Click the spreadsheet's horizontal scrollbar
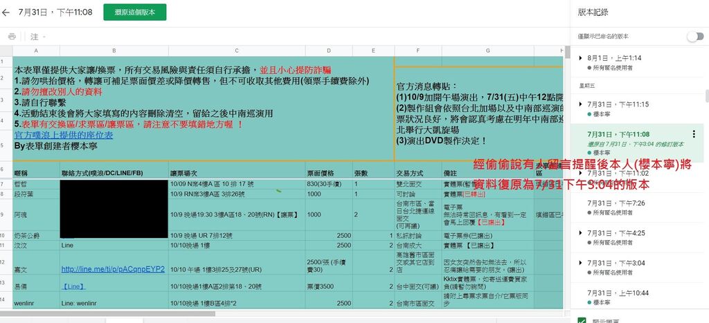Screen dimensions: 709x323 [107, 313]
